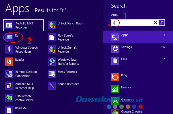Click "Play Zuma's Revenge" text
This screenshot has height=114, width=173.
65,37
